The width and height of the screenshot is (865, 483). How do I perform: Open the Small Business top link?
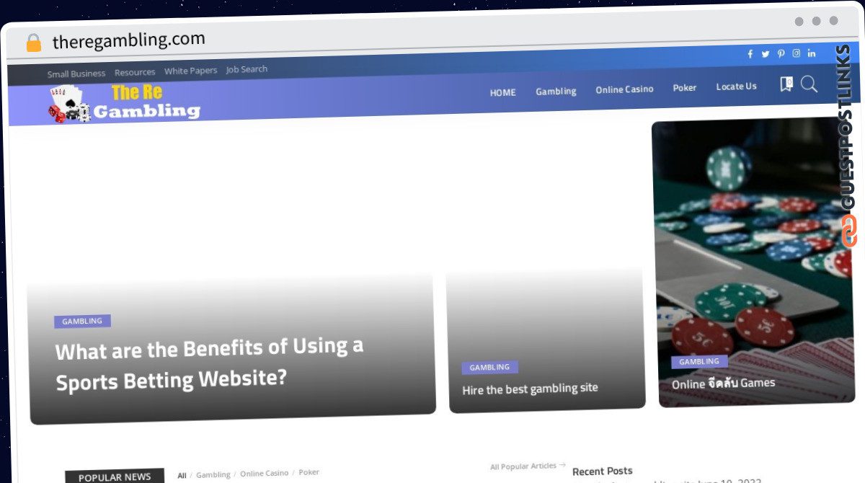(76, 74)
